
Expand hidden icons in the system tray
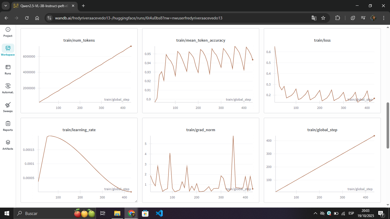pos(315,213)
